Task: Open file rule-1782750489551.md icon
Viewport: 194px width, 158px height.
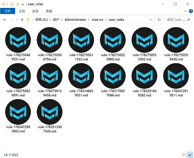Action: pos(18,40)
